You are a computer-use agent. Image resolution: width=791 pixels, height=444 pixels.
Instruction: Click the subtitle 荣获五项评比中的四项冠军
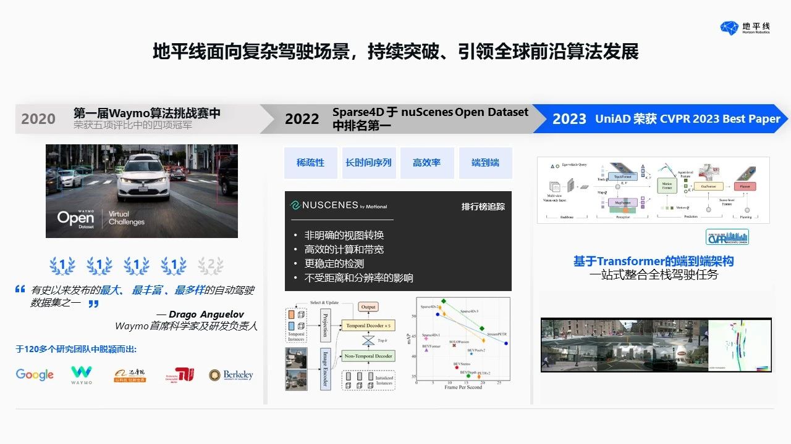coord(133,125)
